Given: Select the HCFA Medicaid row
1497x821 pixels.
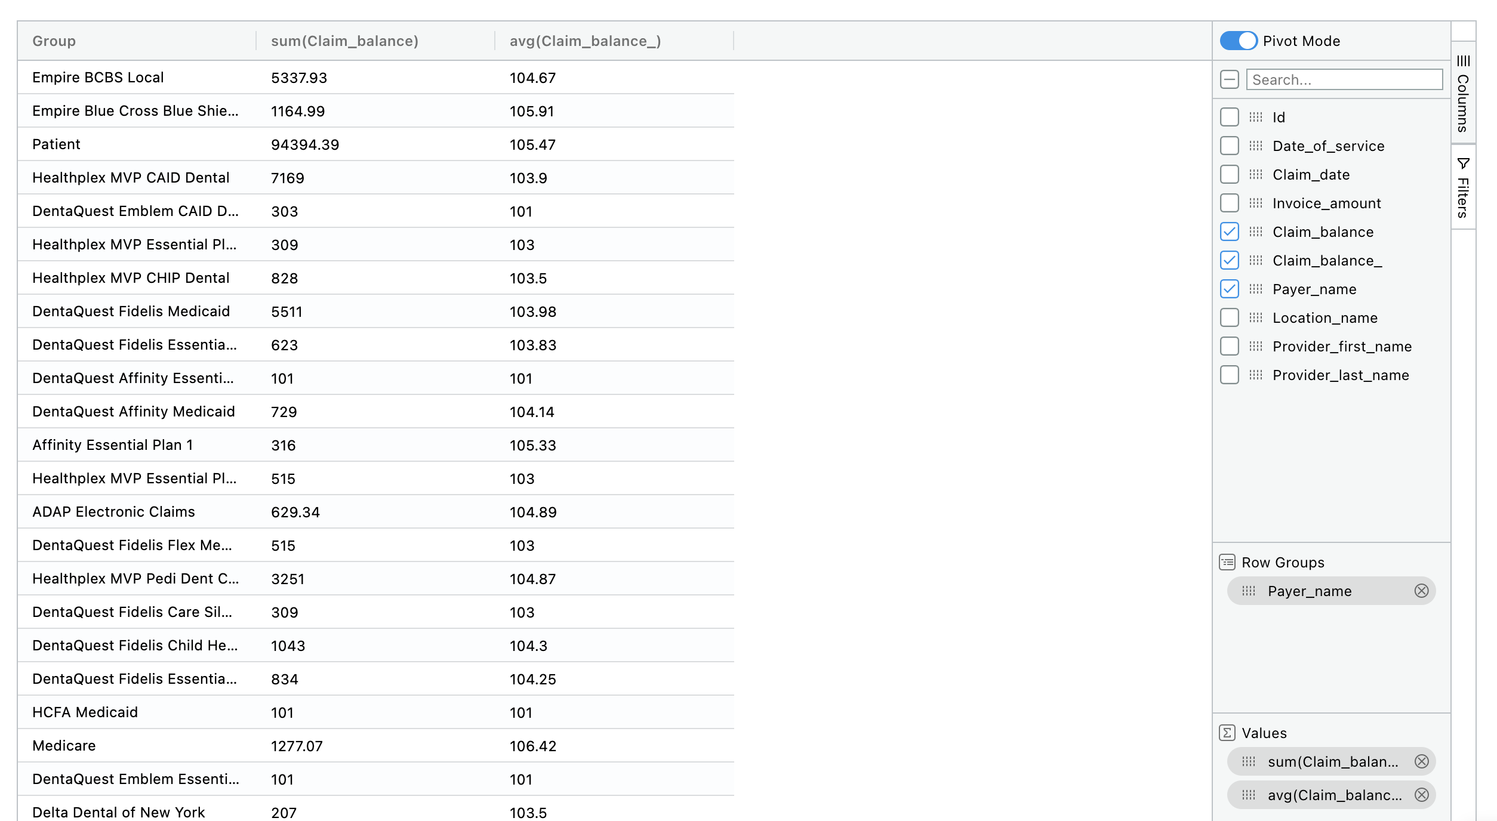Looking at the screenshot, I should tap(376, 712).
